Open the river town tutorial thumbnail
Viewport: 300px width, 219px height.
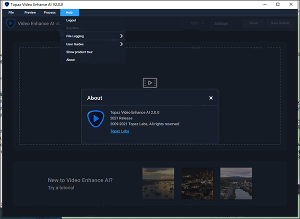(236, 183)
